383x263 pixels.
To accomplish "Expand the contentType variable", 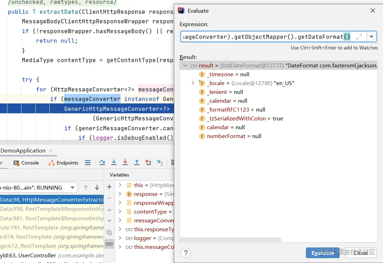I will (120, 211).
